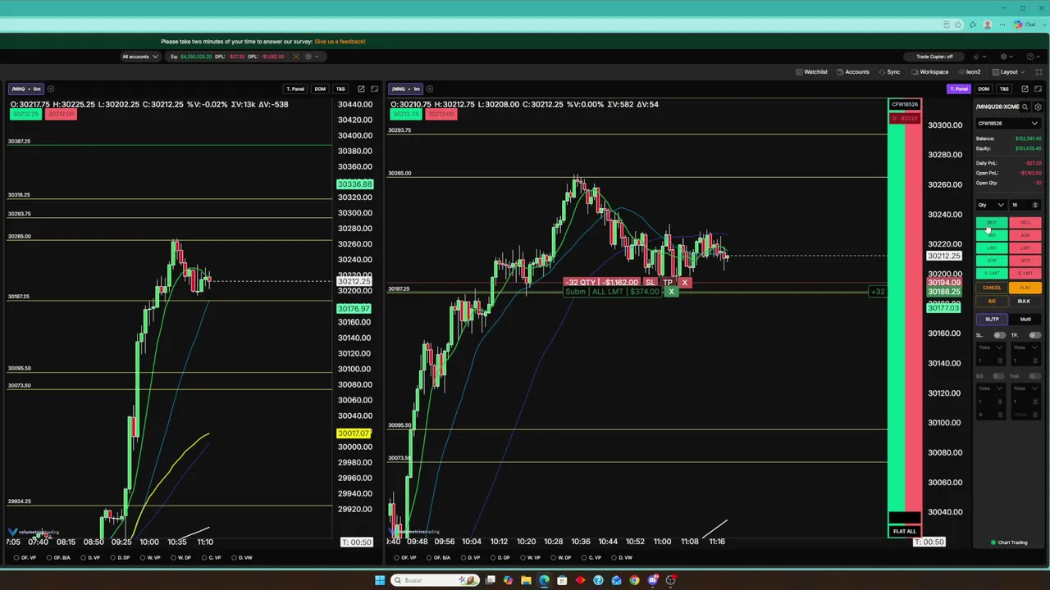Open Google Chrome from the taskbar
This screenshot has height=590, width=1050.
pos(634,580)
